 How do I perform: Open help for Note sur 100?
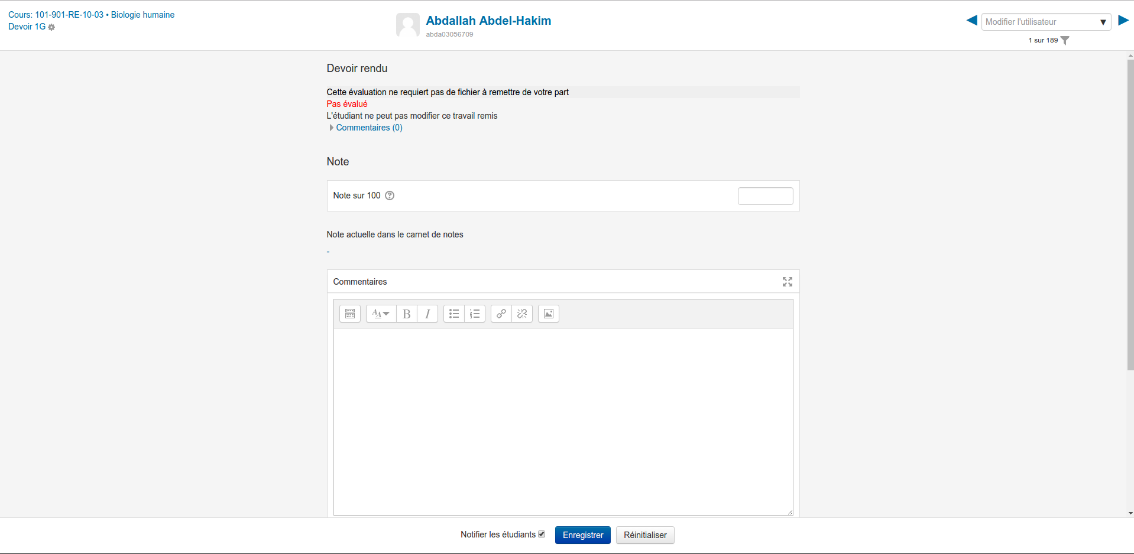(390, 195)
